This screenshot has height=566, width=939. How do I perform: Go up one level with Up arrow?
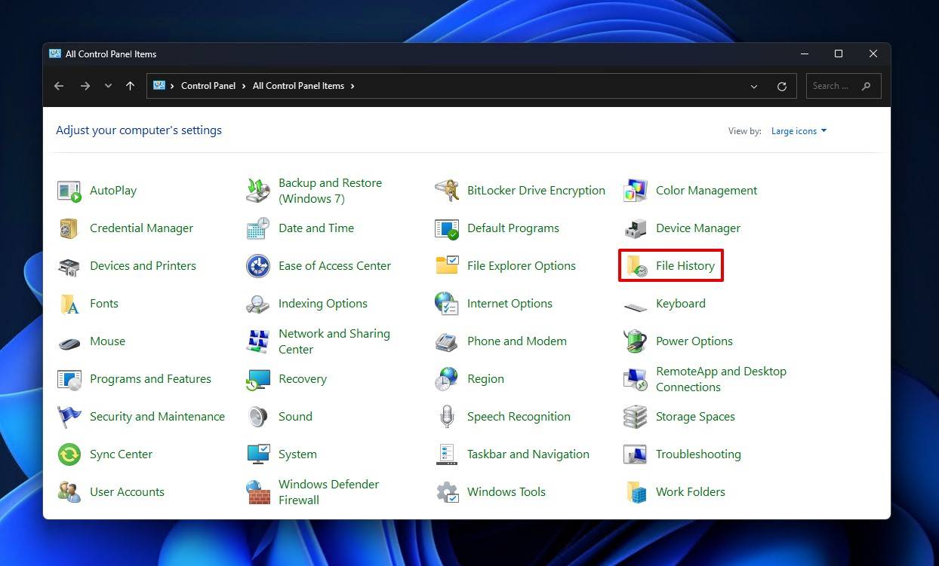pyautogui.click(x=130, y=86)
